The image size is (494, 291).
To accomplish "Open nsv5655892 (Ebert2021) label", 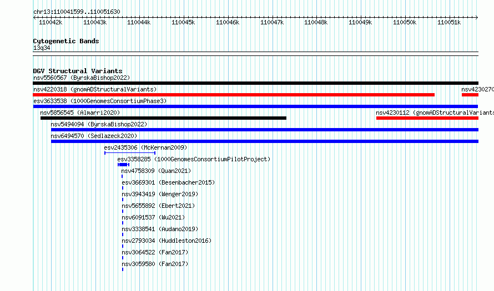I will [158, 206].
